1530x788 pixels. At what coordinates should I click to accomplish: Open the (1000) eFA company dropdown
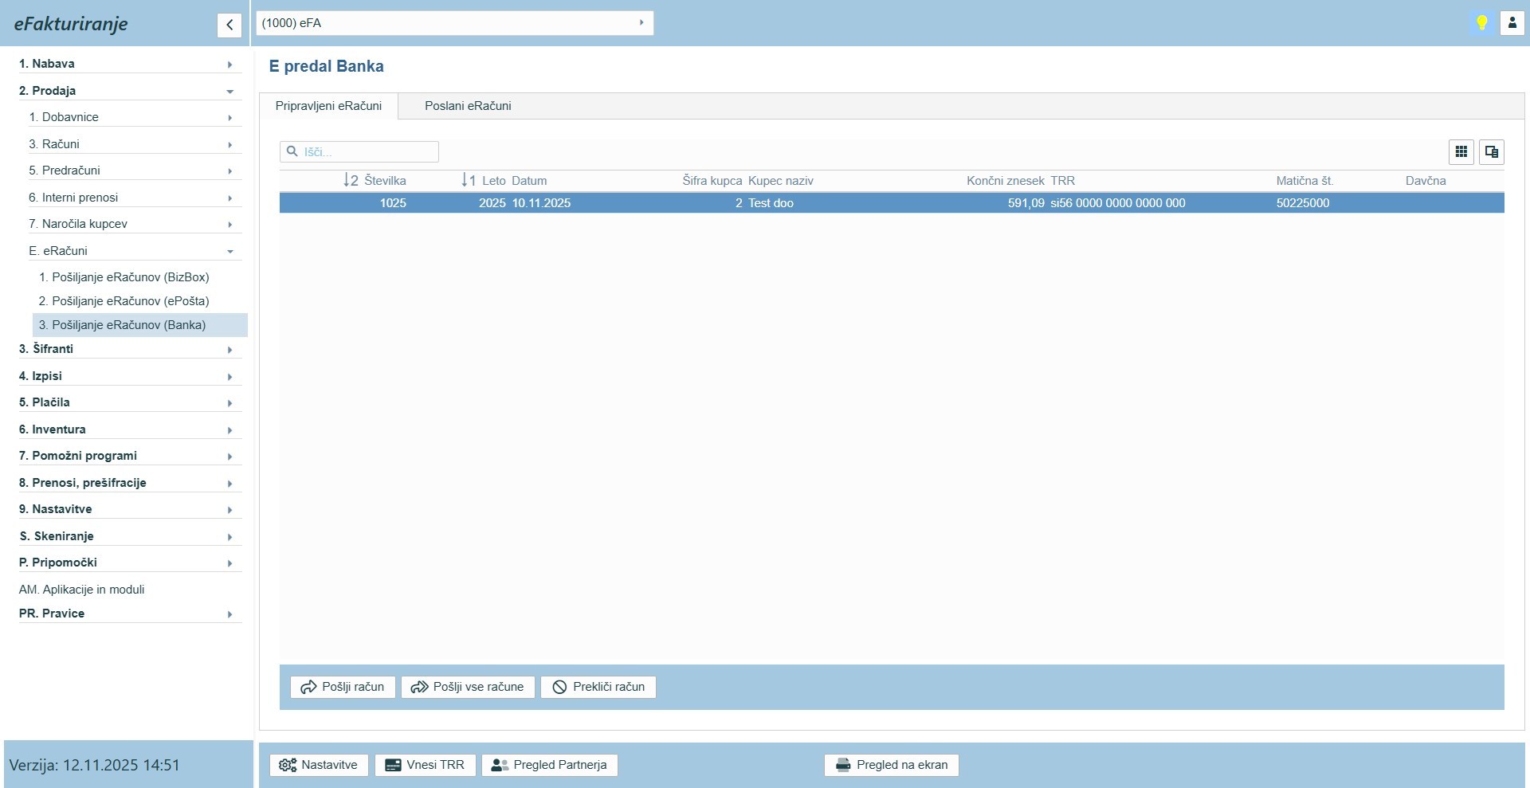(454, 23)
